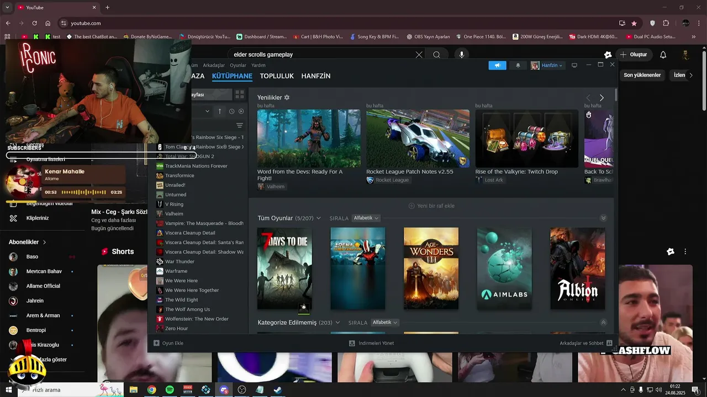Click the ready-to-play filter icon
The height and width of the screenshot is (397, 707).
coord(241,111)
